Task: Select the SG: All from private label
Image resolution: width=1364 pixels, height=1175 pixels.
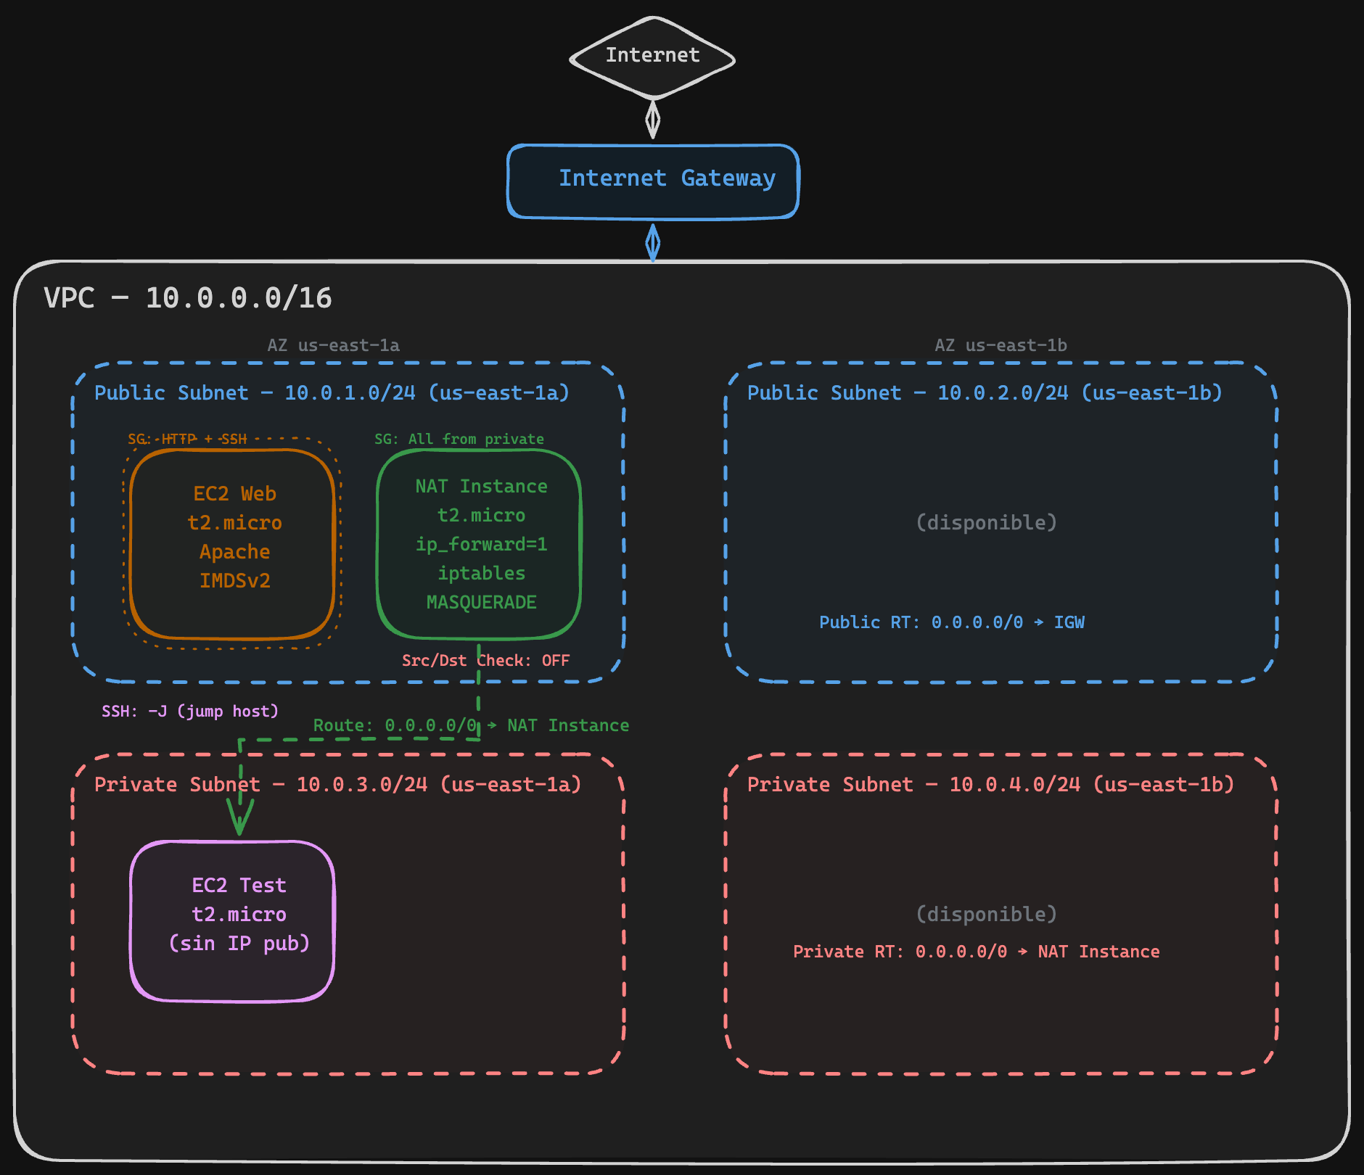Action: [x=459, y=439]
